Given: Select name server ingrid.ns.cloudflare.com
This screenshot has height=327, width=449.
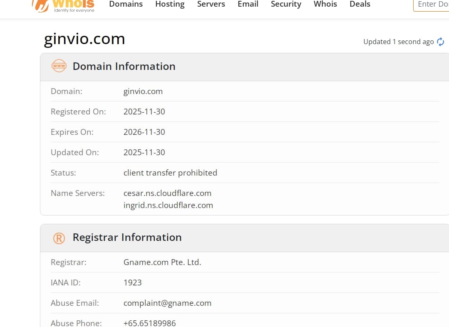Looking at the screenshot, I should tap(168, 205).
